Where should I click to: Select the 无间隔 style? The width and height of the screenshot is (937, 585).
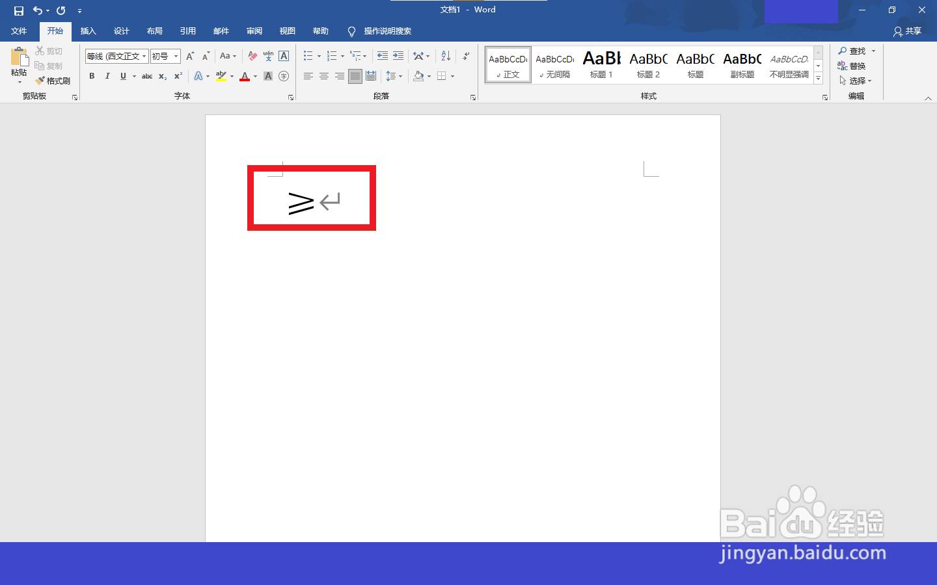[x=555, y=64]
